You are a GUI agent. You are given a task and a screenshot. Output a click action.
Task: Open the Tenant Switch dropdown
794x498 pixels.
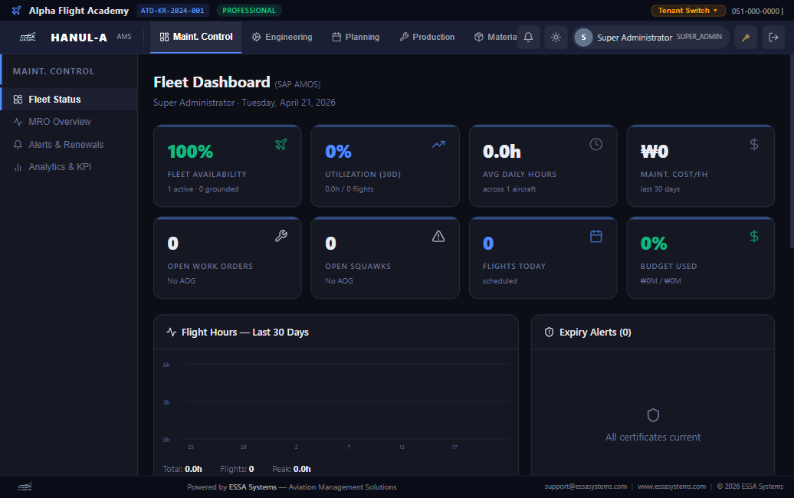coord(687,11)
